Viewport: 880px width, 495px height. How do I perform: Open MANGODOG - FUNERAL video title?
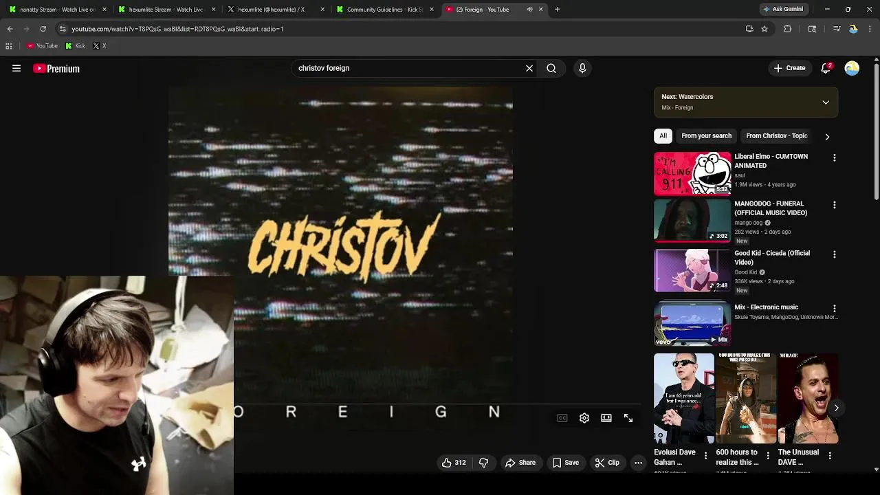tap(771, 208)
